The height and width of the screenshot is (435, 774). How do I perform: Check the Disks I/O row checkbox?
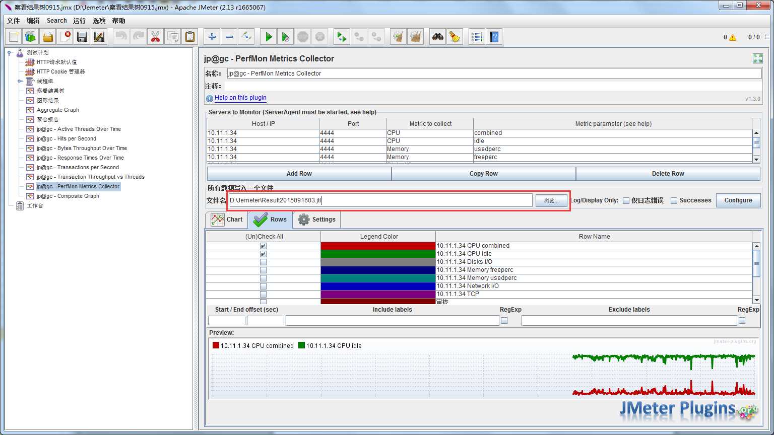coord(263,262)
